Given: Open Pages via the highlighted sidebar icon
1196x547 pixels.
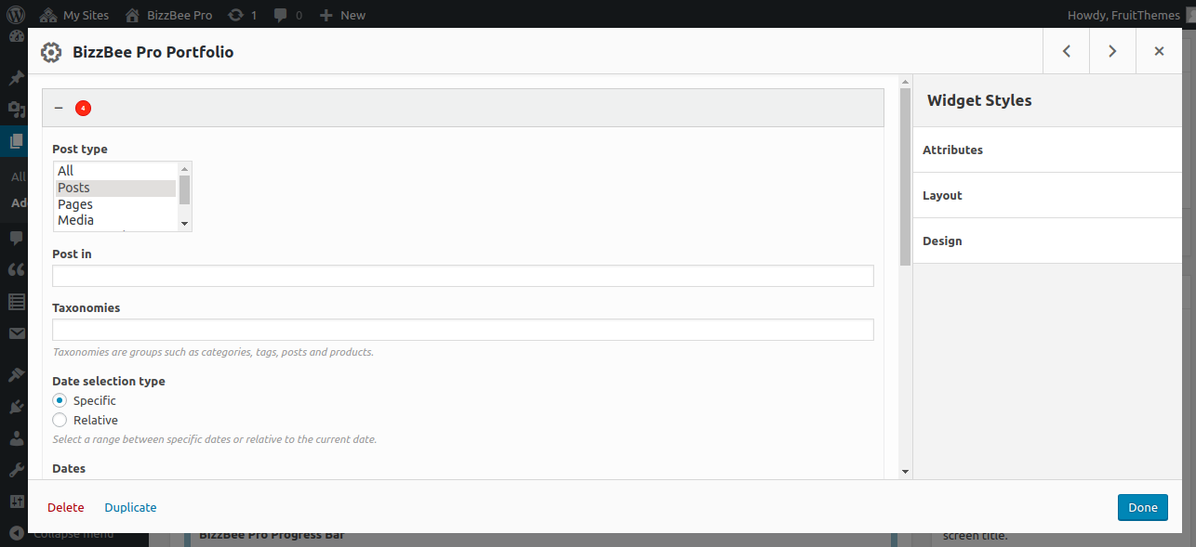Looking at the screenshot, I should (x=16, y=141).
